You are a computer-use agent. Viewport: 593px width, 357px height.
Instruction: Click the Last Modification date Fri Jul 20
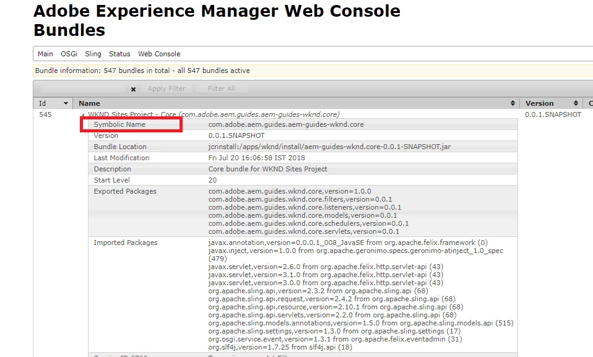pyautogui.click(x=256, y=158)
